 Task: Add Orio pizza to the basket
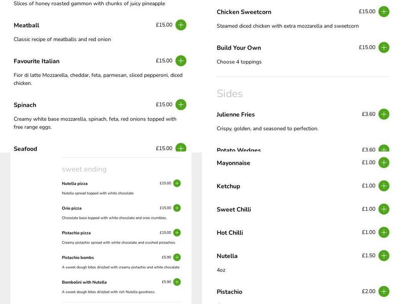point(177,208)
